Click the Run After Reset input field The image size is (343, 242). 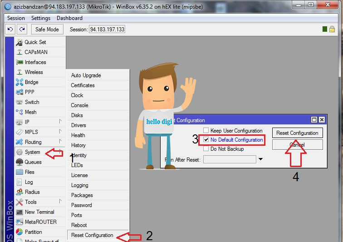coord(230,159)
